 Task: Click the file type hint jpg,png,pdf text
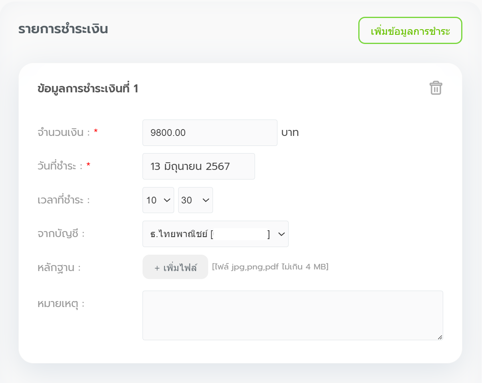pyautogui.click(x=270, y=267)
